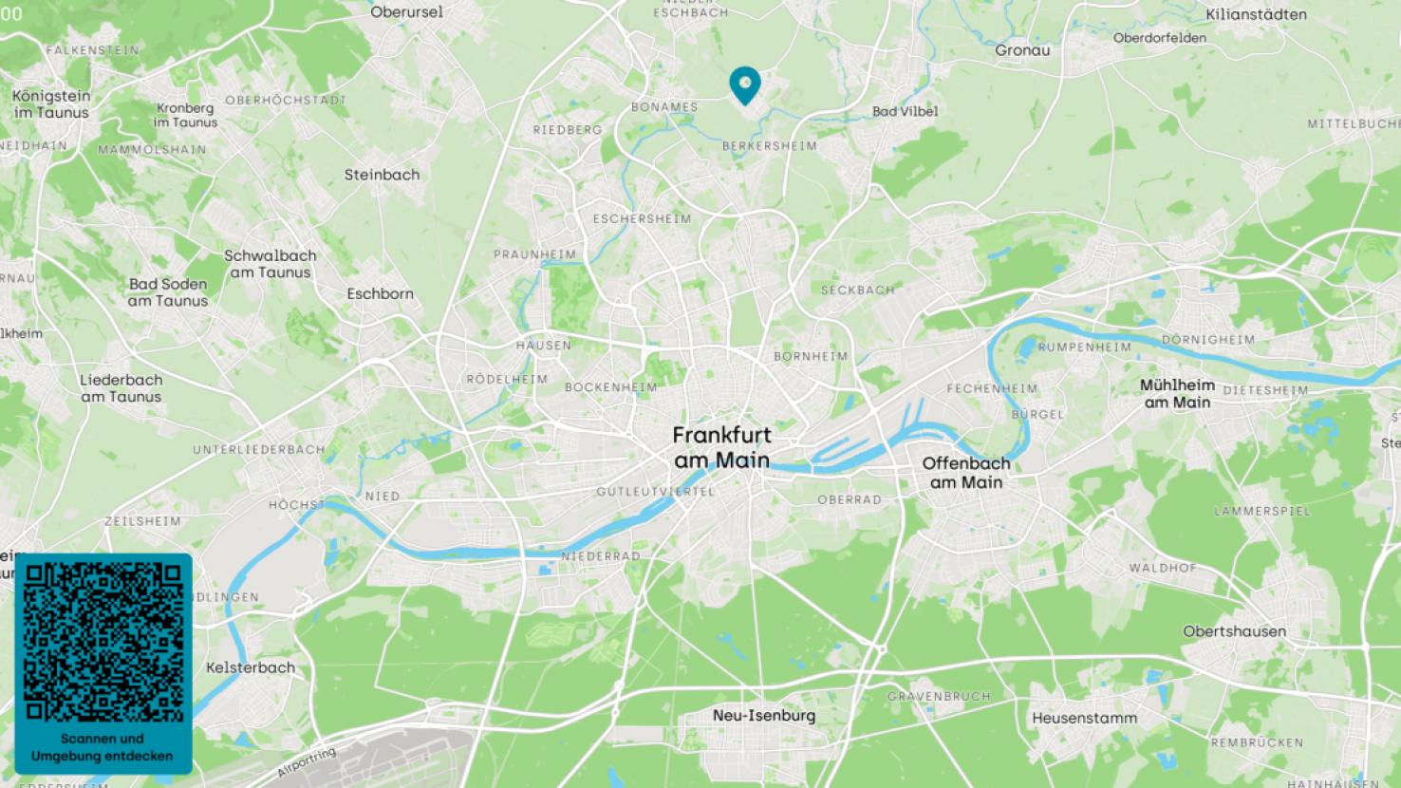The width and height of the screenshot is (1401, 788).
Task: Select the Mühlheim am Main label
Action: pos(1177,394)
